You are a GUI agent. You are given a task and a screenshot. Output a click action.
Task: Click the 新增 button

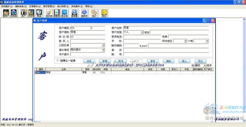105,61
